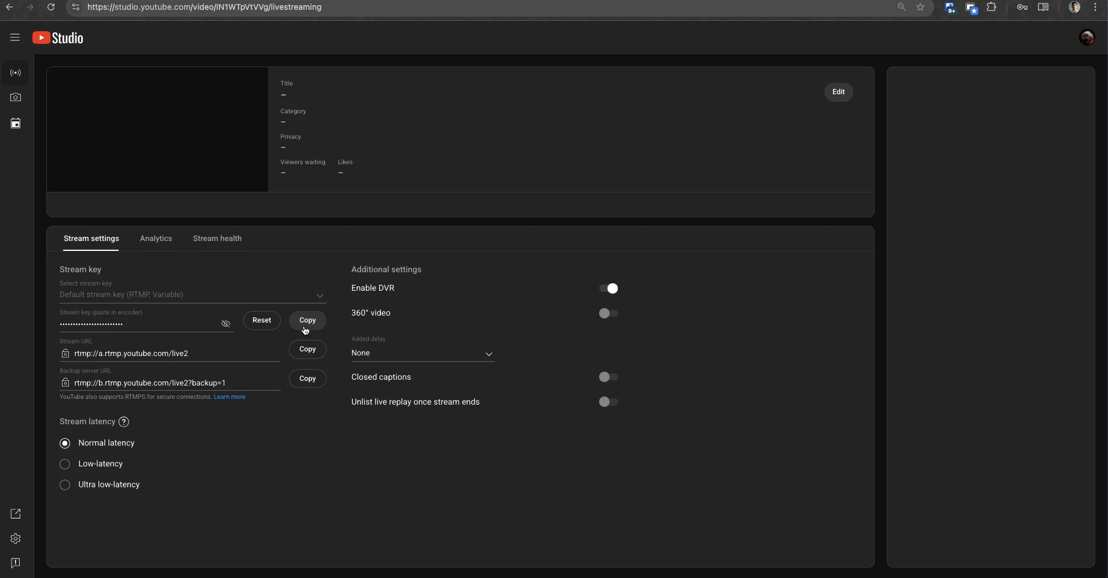Click the Studio logo
1108x578 pixels.
click(57, 37)
